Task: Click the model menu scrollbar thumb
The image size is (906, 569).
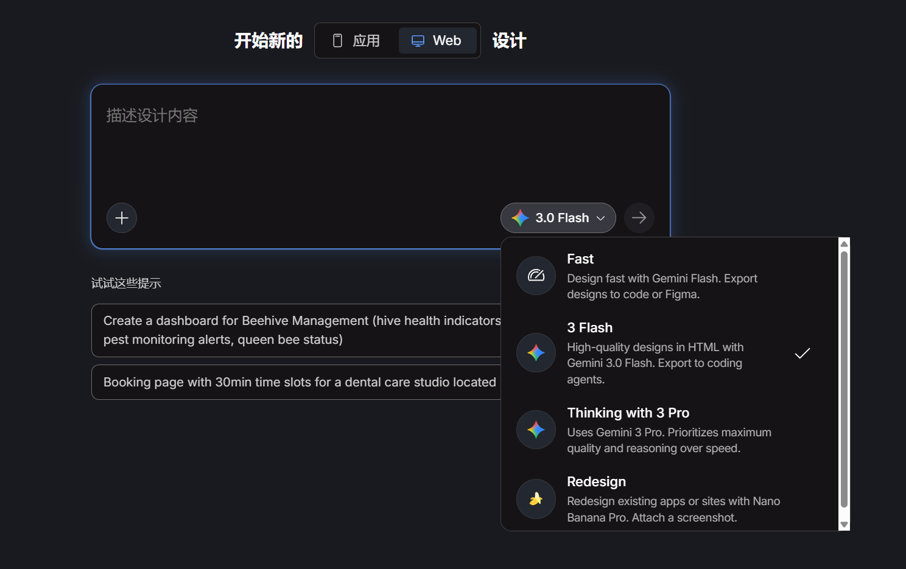Action: (x=844, y=379)
